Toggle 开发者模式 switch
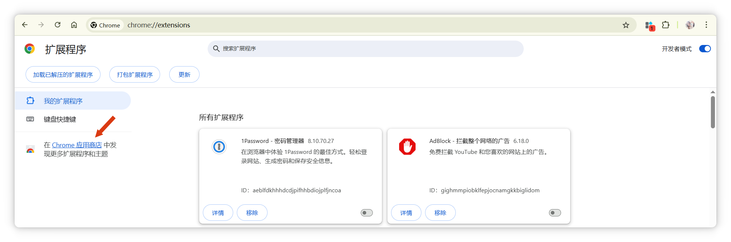The image size is (731, 242). pos(705,49)
